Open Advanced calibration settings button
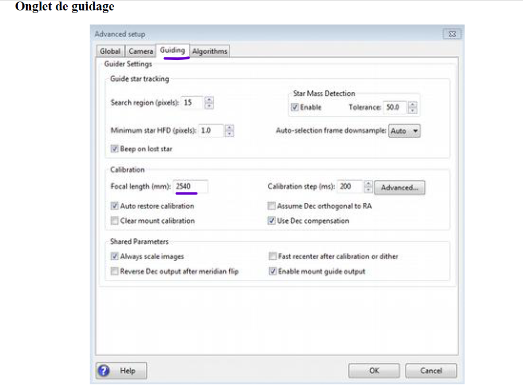523x389 pixels. tap(399, 187)
